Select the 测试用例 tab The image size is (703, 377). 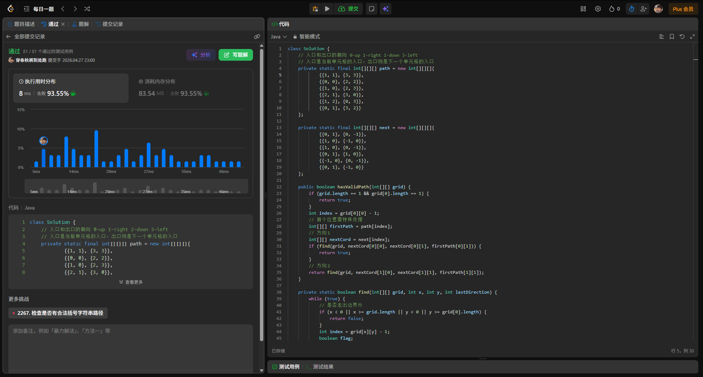click(286, 367)
